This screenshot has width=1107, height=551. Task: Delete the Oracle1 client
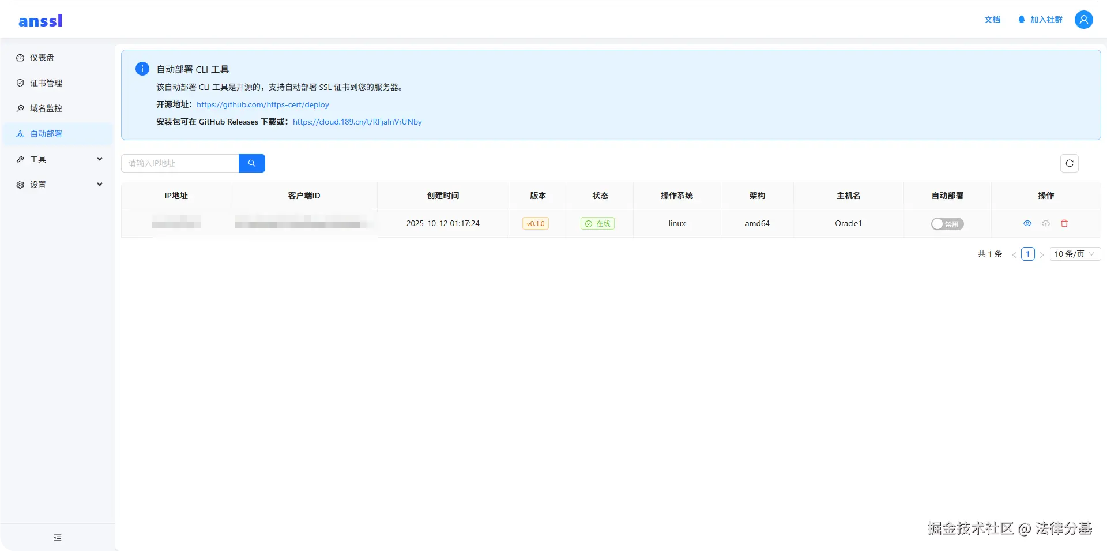coord(1064,223)
